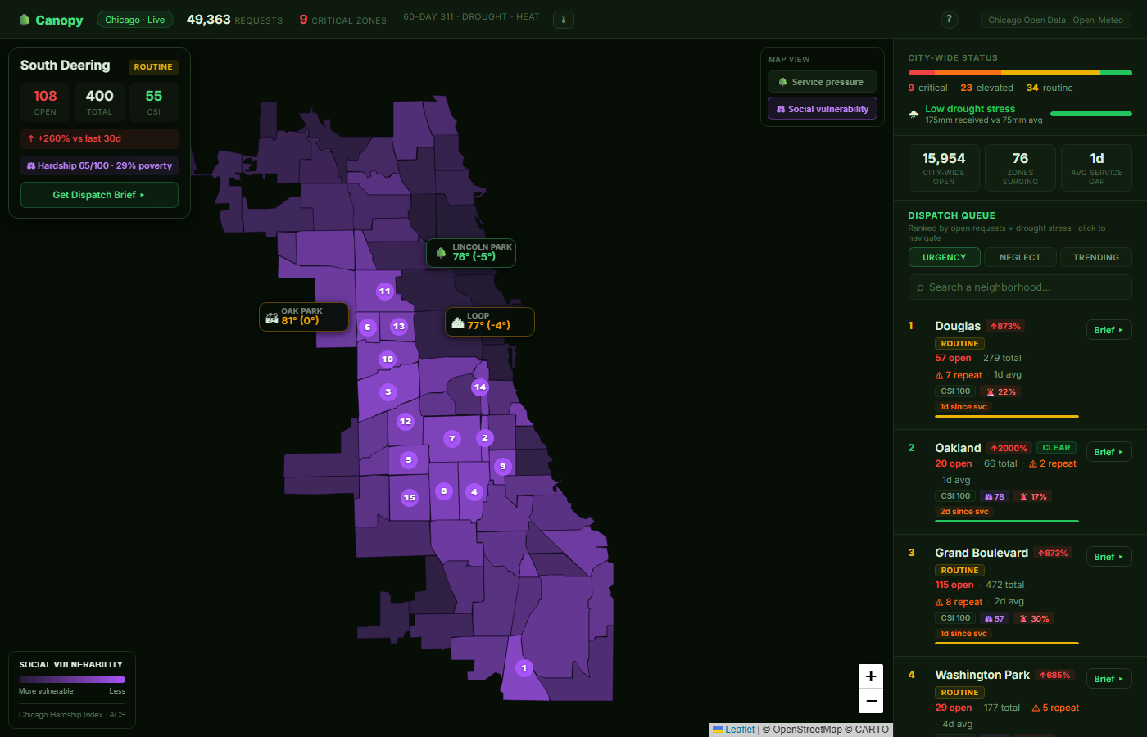The height and width of the screenshot is (737, 1147).
Task: Click map marker number 5
Action: tap(409, 459)
